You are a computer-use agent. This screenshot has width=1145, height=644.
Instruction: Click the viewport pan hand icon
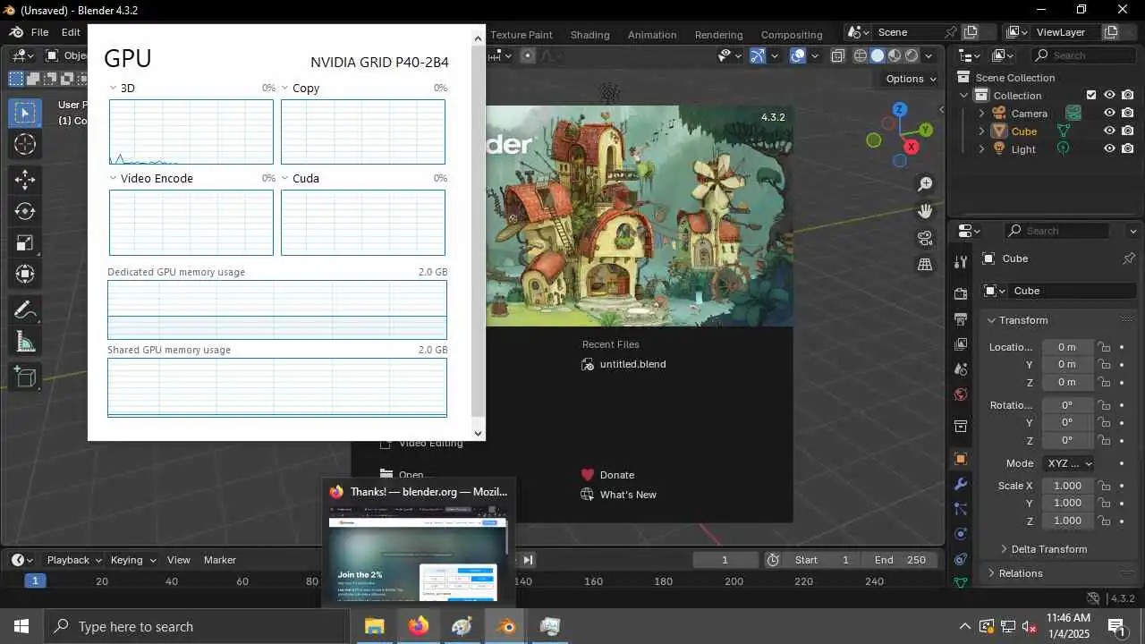925,211
